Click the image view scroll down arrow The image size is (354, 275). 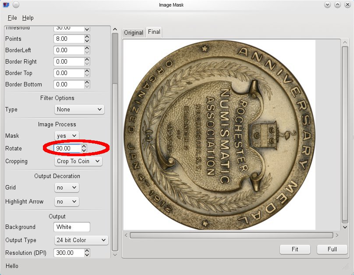[x=345, y=227]
